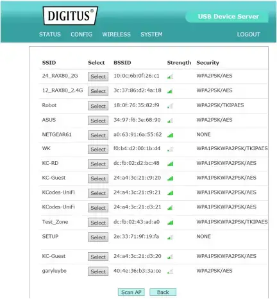Viewport: 277px width, 299px height.
Task: Open the SYSTEM menu
Action: pyautogui.click(x=151, y=34)
